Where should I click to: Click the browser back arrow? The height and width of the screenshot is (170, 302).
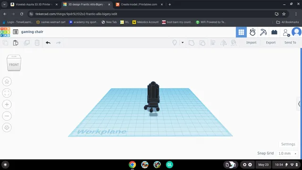(x=5, y=14)
